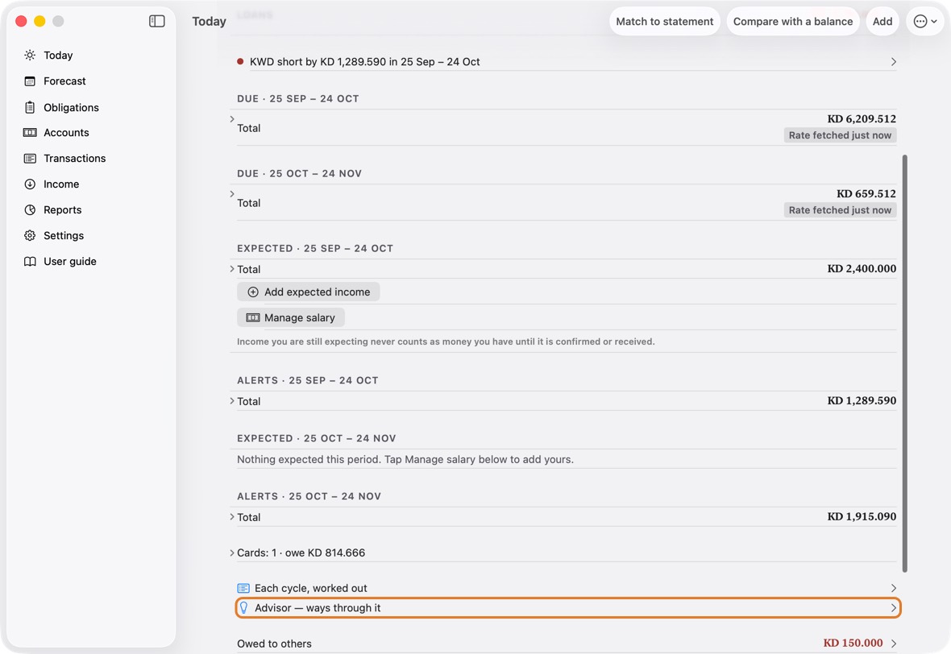The height and width of the screenshot is (654, 951).
Task: Click the plus icon on Add expected income
Action: coord(253,292)
